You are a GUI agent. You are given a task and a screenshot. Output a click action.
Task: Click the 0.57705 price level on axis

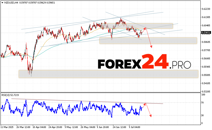(x=205, y=50)
